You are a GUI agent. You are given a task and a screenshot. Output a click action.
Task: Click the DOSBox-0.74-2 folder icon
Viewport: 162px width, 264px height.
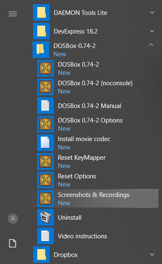point(41,50)
